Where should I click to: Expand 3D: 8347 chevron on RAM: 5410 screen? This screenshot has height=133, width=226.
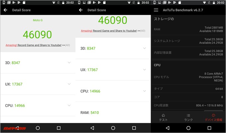[x=145, y=48]
